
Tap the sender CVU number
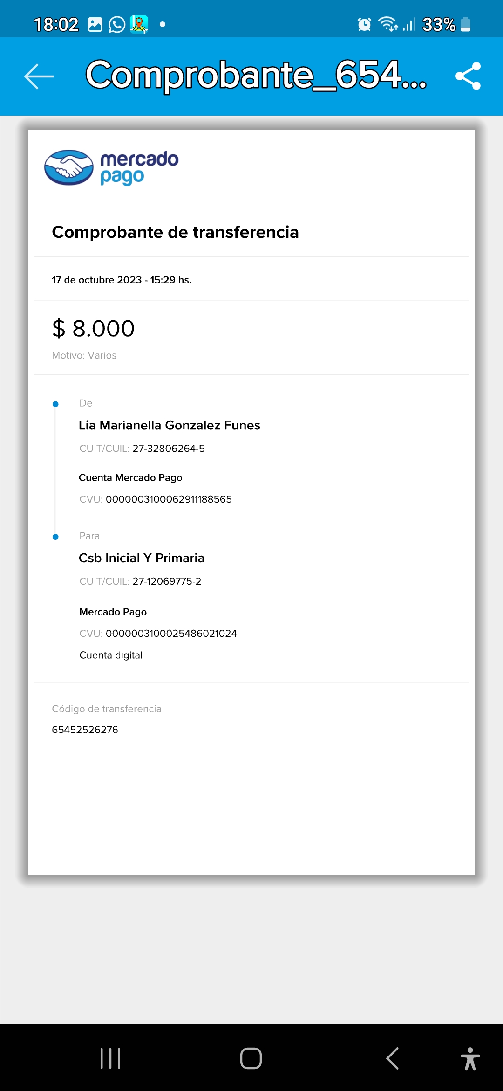pos(169,499)
